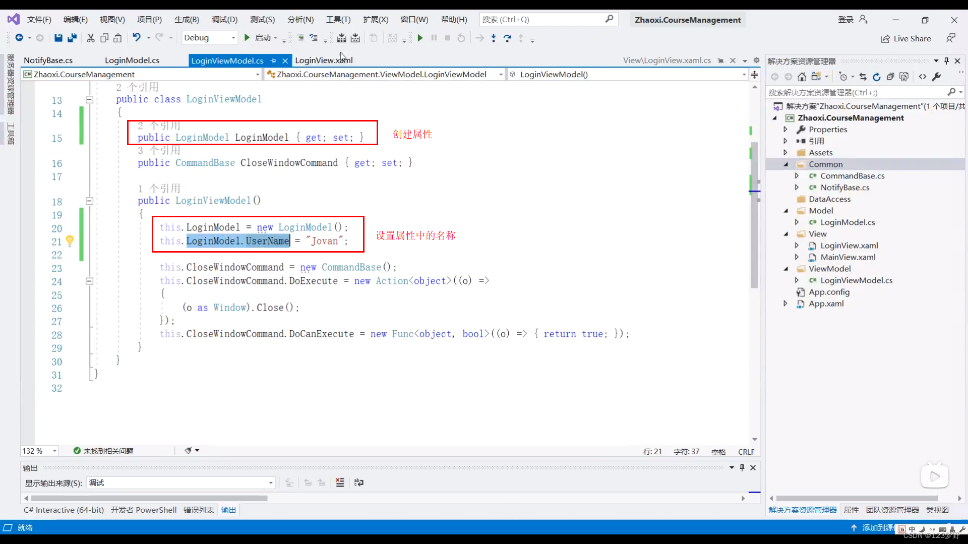Click Sync with Active Document icon
Viewport: 968px width, 544px height.
tap(863, 77)
